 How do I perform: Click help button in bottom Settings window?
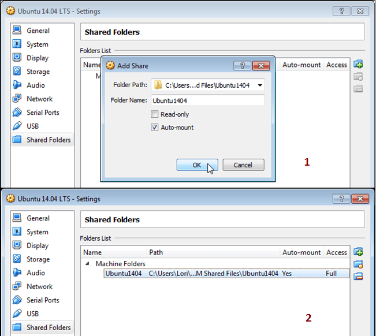click(341, 199)
